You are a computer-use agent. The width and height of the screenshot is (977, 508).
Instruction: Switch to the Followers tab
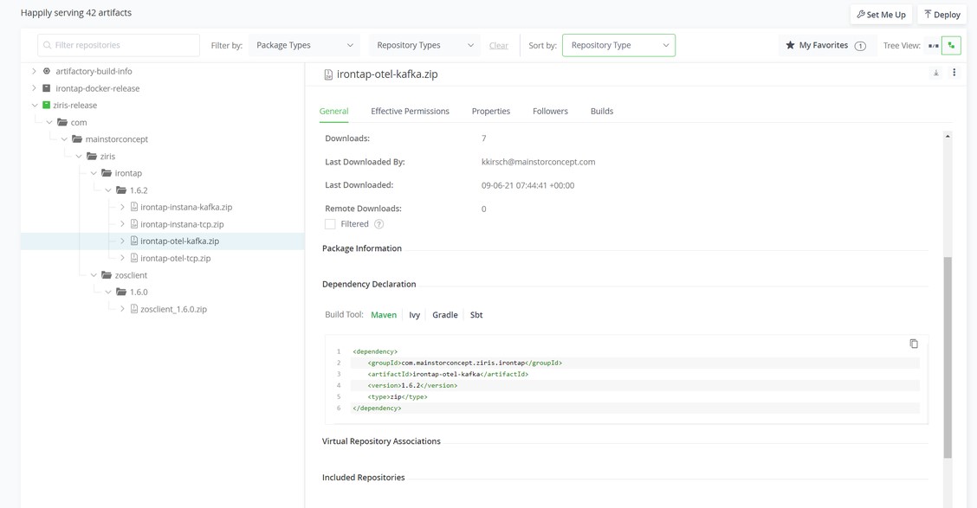(x=550, y=112)
